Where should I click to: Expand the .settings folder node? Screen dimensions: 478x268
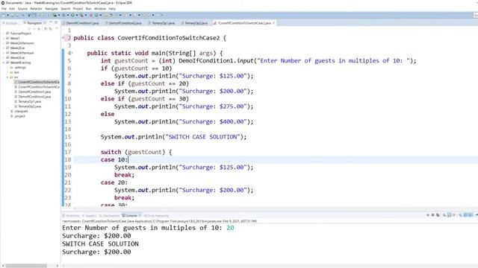7,68
